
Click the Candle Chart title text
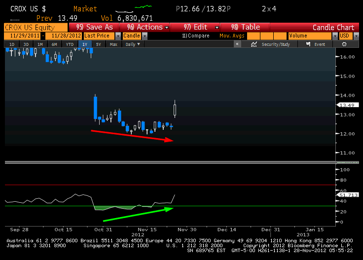(333, 28)
